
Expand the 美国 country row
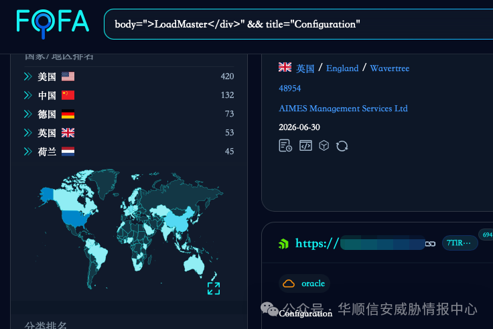tap(28, 76)
